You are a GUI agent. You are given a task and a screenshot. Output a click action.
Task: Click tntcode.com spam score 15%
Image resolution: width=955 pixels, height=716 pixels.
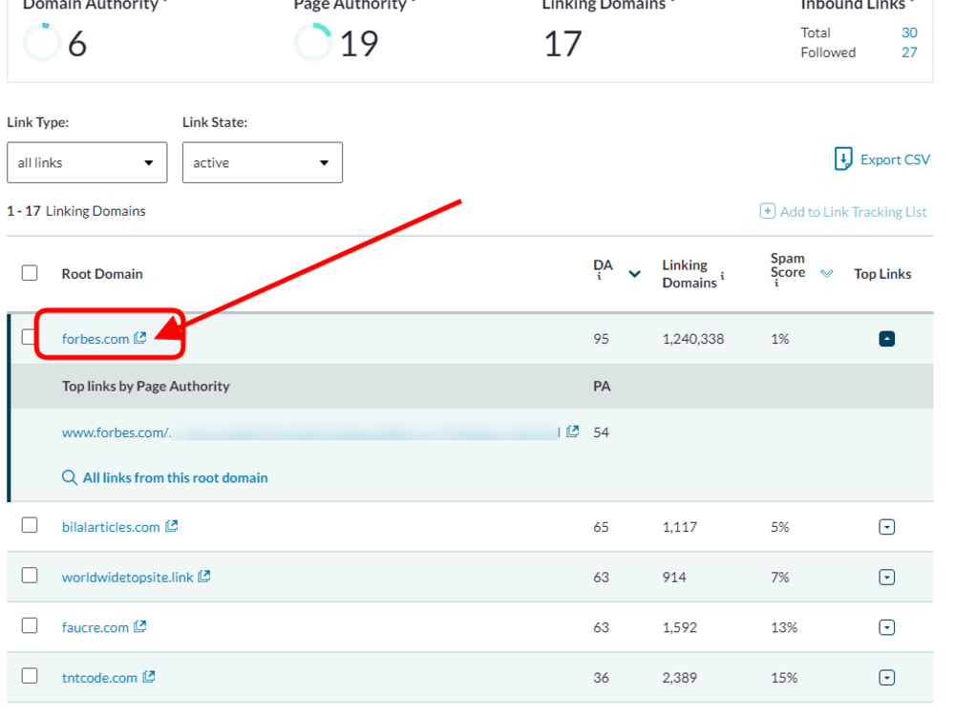click(784, 678)
